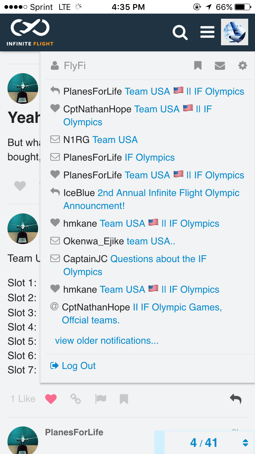Click view older notifications link
The width and height of the screenshot is (255, 454).
click(x=107, y=341)
